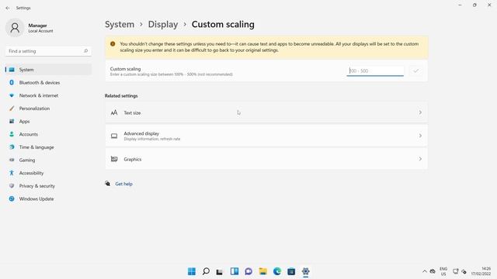This screenshot has height=279, width=497.
Task: Click the Get help icon
Action: coord(108,184)
